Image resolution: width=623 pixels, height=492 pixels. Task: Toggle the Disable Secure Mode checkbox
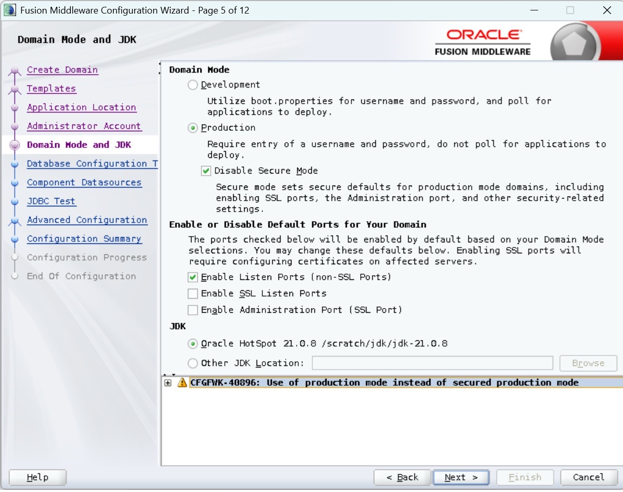(x=206, y=171)
